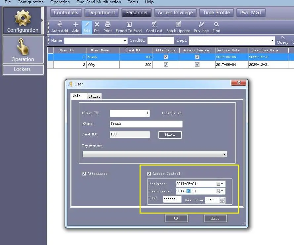294x245 pixels.
Task: Click the Access Privilege button
Action: (175, 13)
